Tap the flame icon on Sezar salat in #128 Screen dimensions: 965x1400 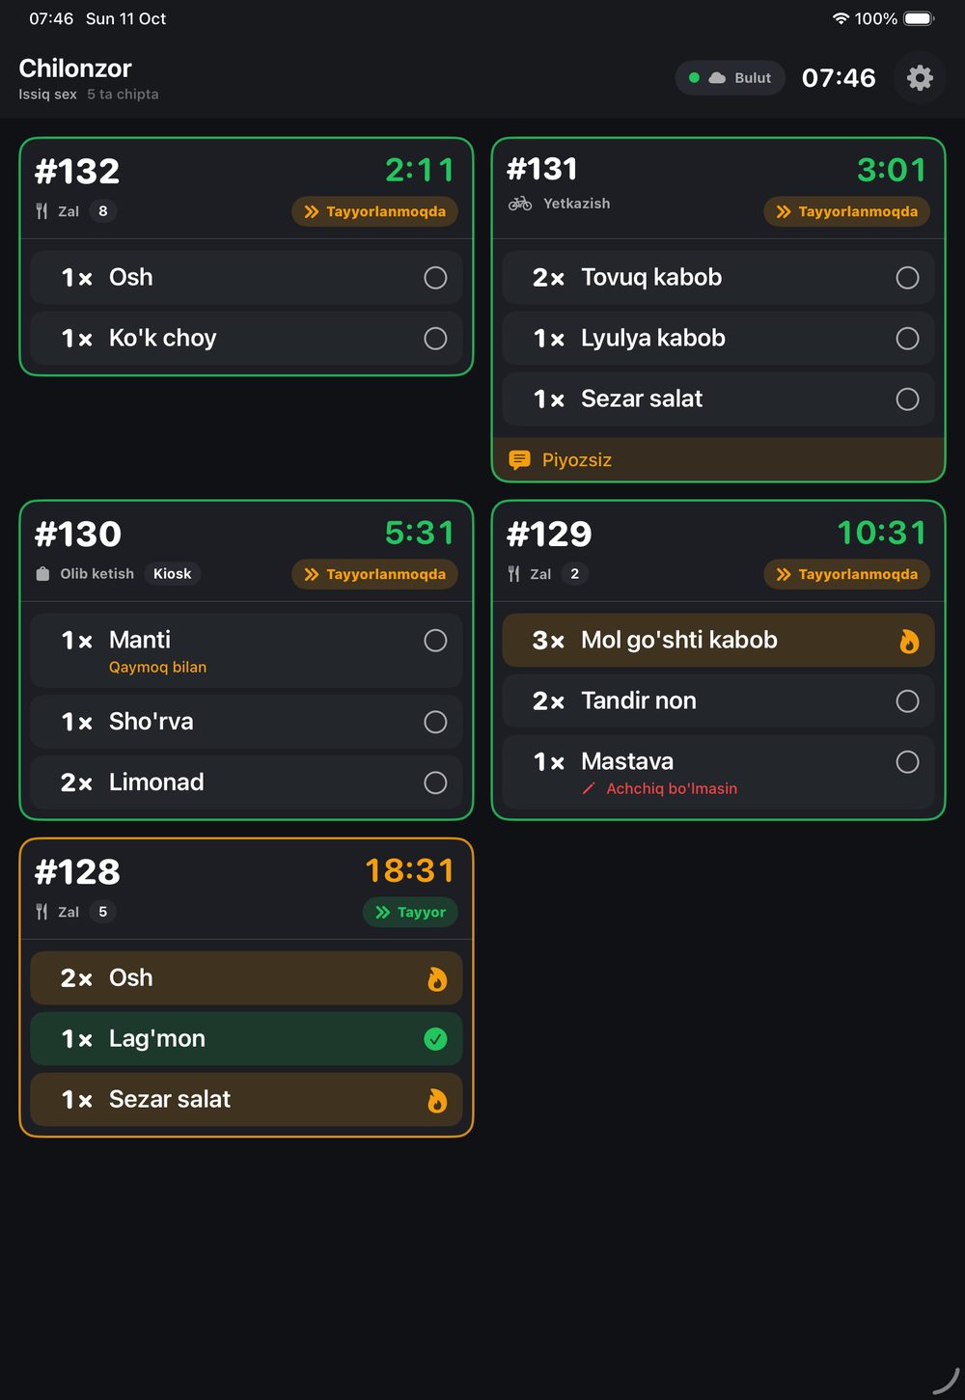(x=437, y=1101)
